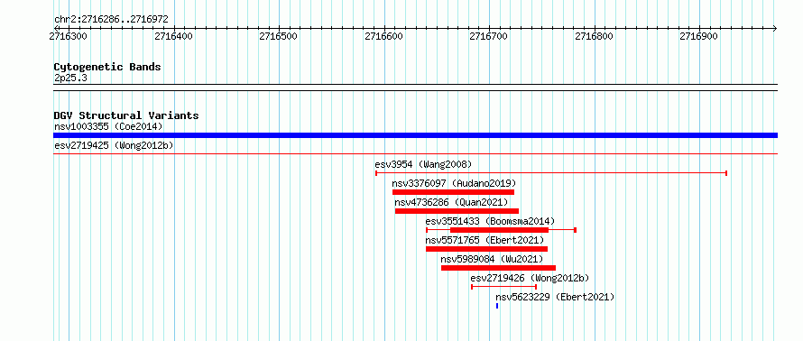The image size is (803, 341).
Task: Click ruler position 2716700
Action: tap(488, 36)
